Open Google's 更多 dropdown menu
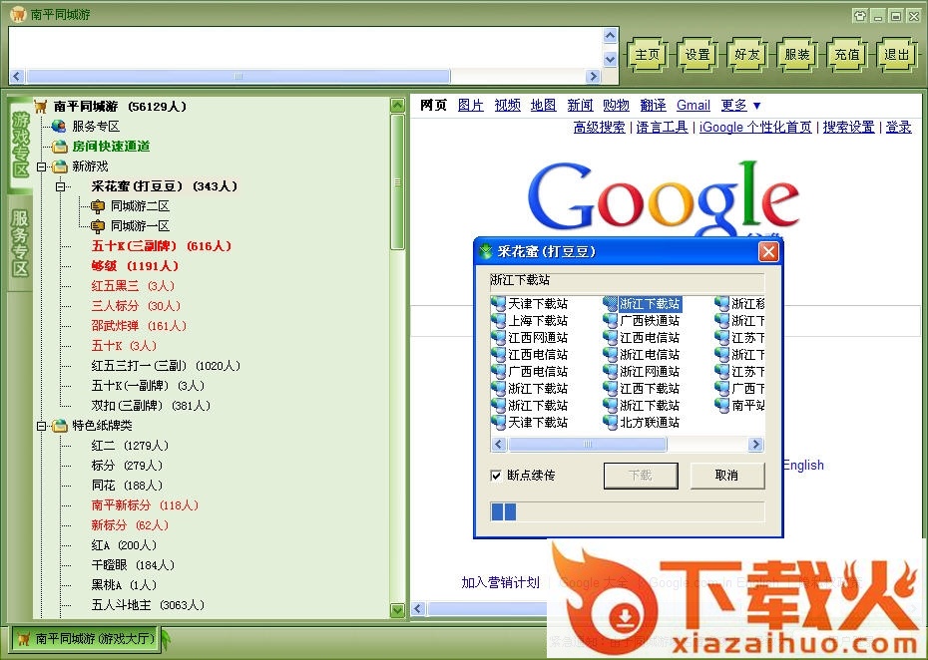 coord(740,106)
